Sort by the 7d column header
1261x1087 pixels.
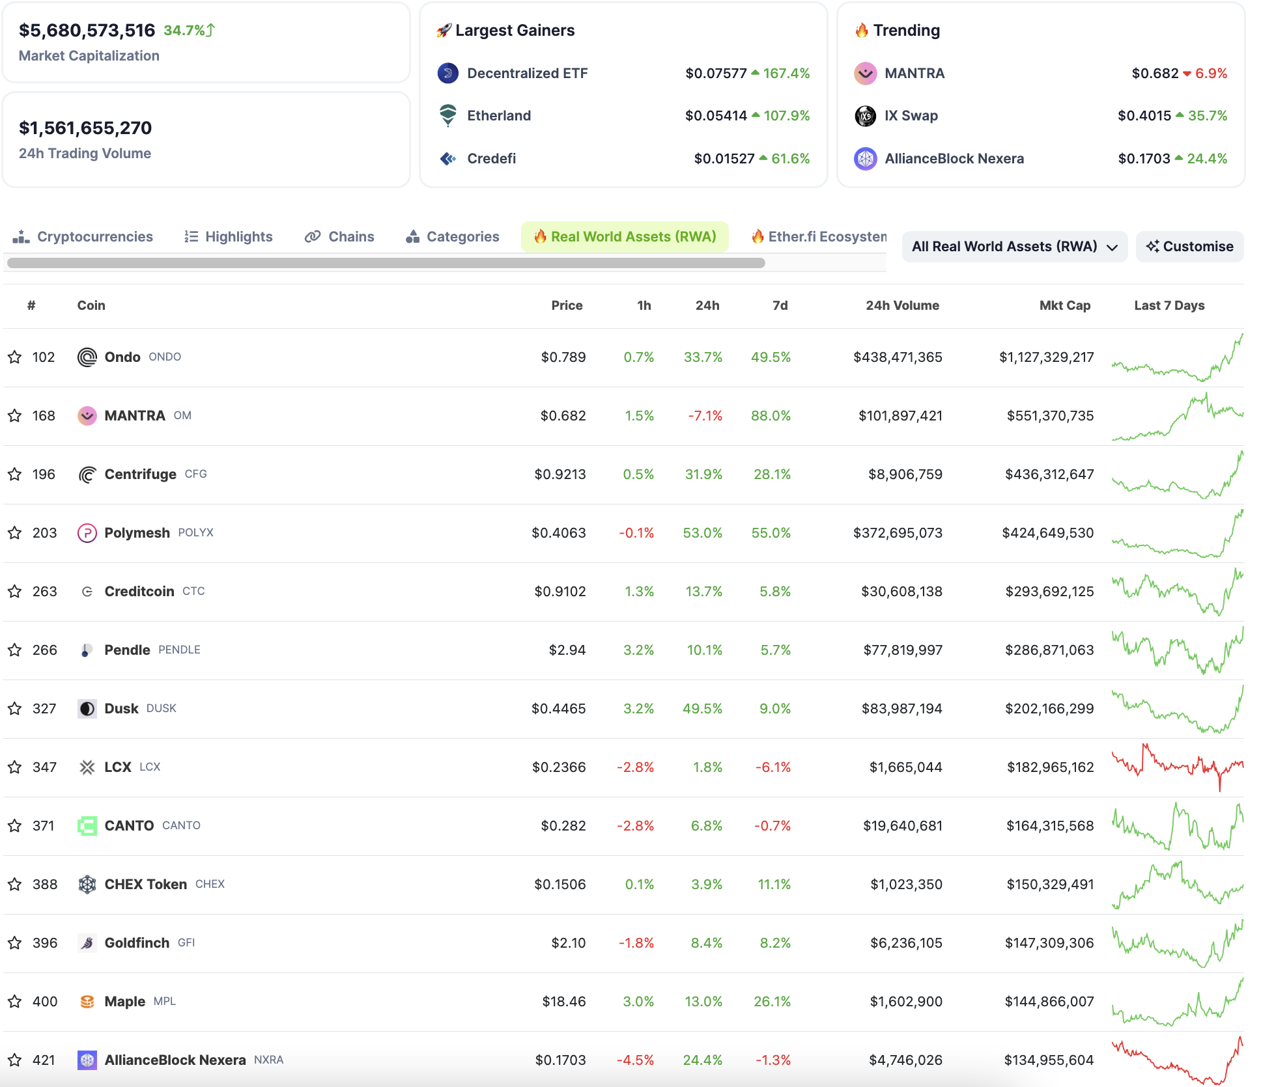(x=780, y=306)
